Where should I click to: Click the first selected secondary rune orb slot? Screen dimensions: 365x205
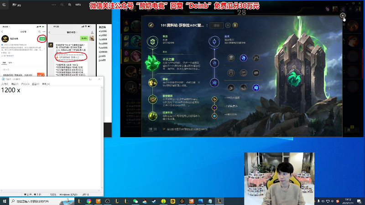click(x=214, y=63)
